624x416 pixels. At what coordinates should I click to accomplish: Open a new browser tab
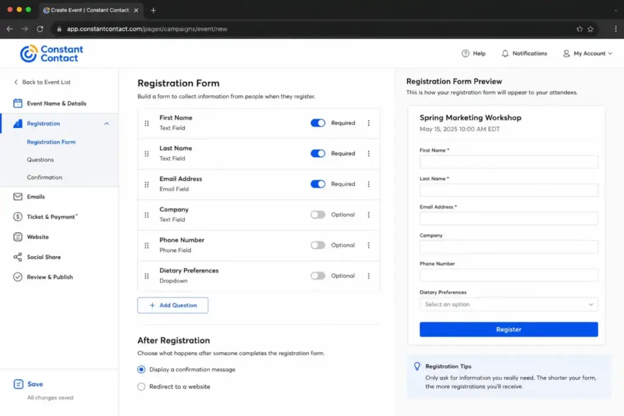click(x=153, y=10)
